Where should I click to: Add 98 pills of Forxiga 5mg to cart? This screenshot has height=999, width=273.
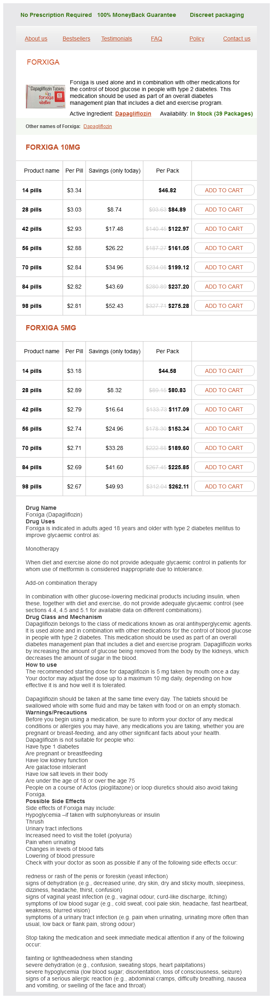[224, 486]
